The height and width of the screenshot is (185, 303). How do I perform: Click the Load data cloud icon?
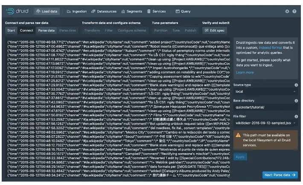[x=38, y=11]
